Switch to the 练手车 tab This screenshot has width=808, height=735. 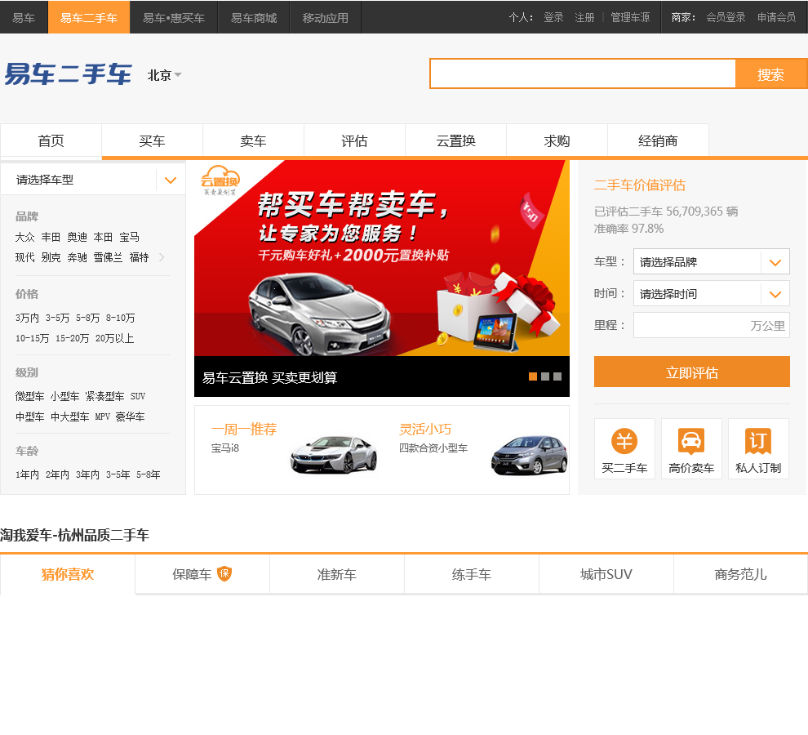[472, 574]
